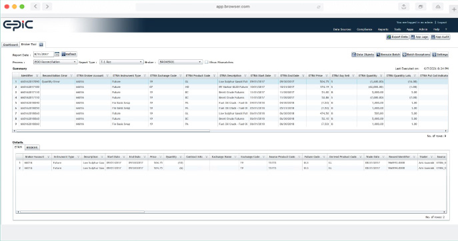Open Broker Tool Settings

pyautogui.click(x=440, y=55)
